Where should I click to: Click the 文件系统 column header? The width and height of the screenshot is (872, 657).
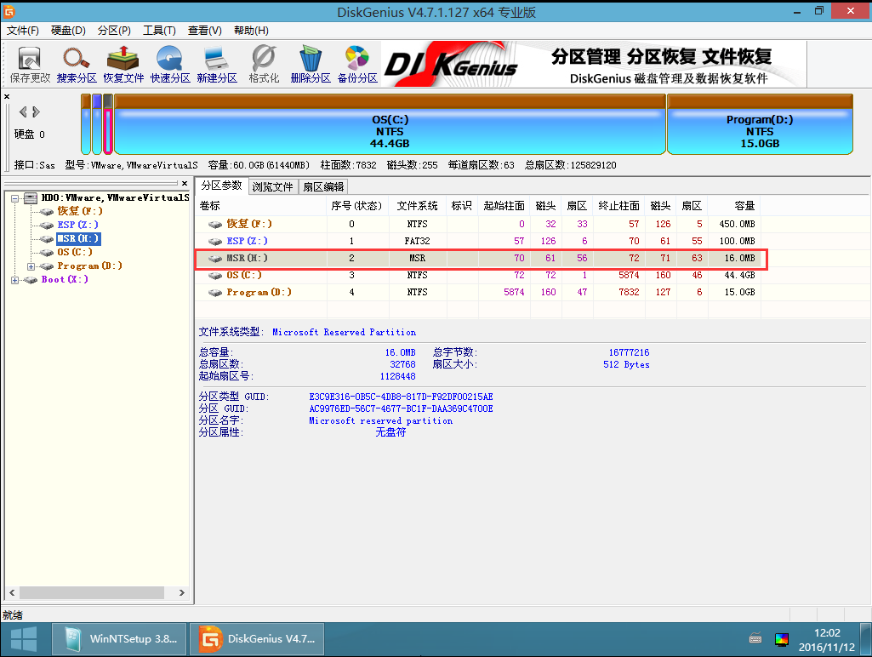(418, 206)
